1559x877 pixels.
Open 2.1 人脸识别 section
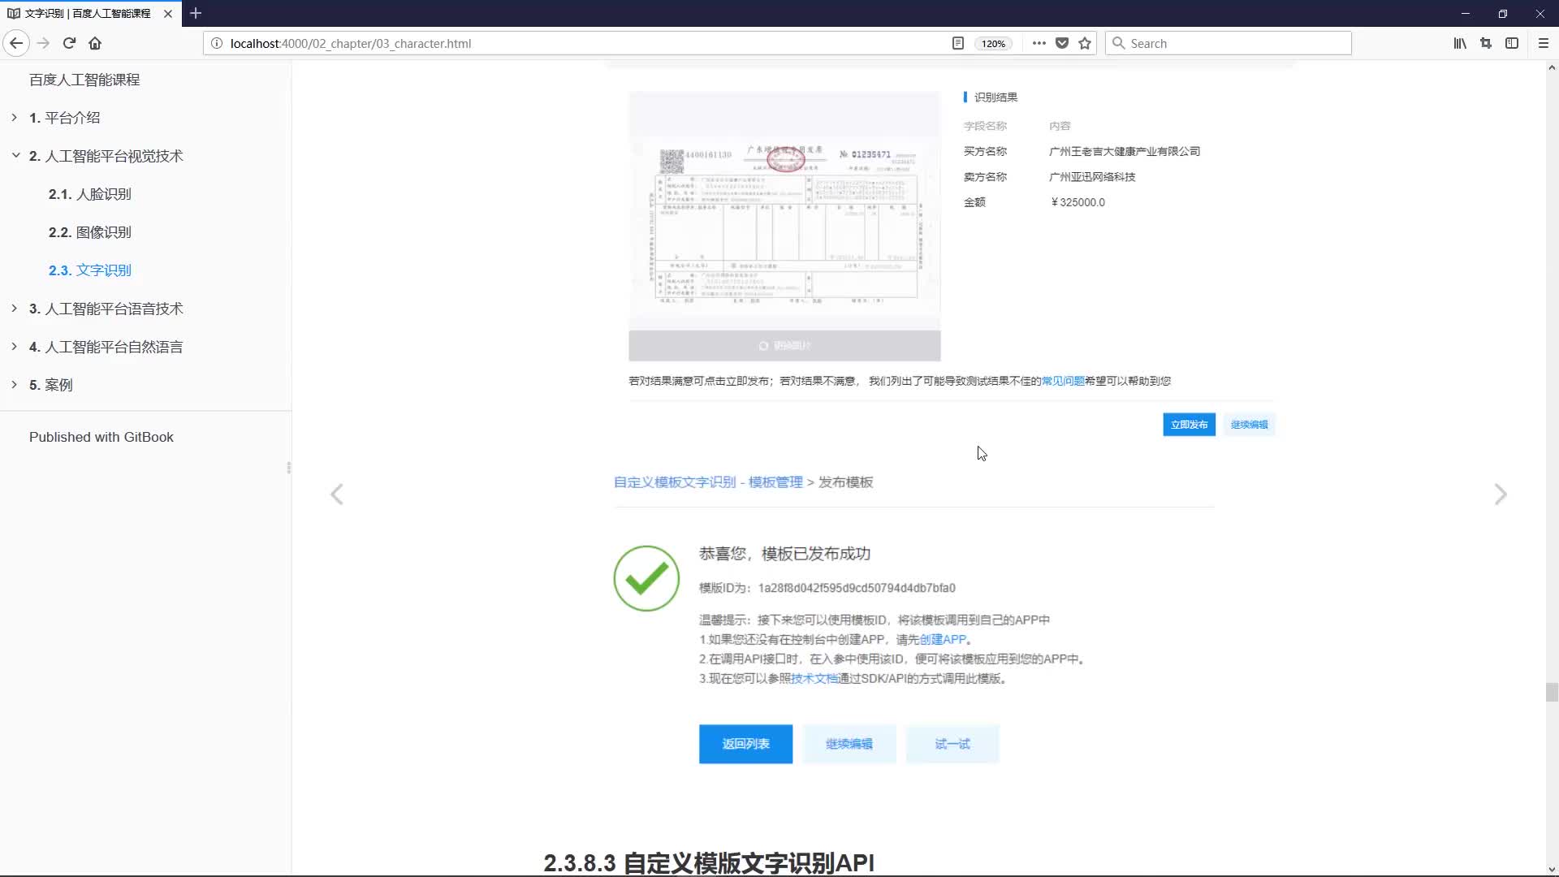[89, 194]
